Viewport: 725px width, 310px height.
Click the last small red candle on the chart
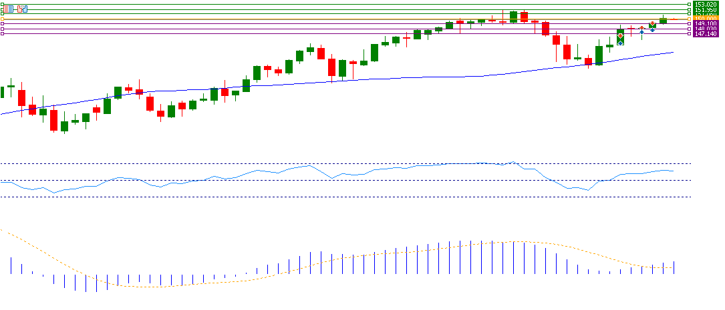click(x=674, y=19)
